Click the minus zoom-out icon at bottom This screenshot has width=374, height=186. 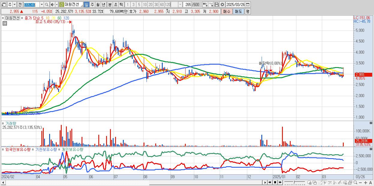tap(361, 182)
